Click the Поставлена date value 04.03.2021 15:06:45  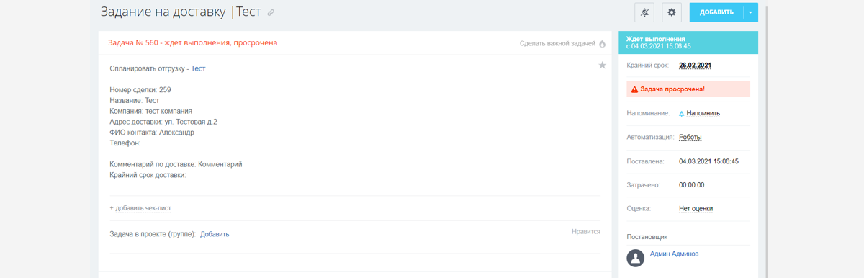[708, 161]
